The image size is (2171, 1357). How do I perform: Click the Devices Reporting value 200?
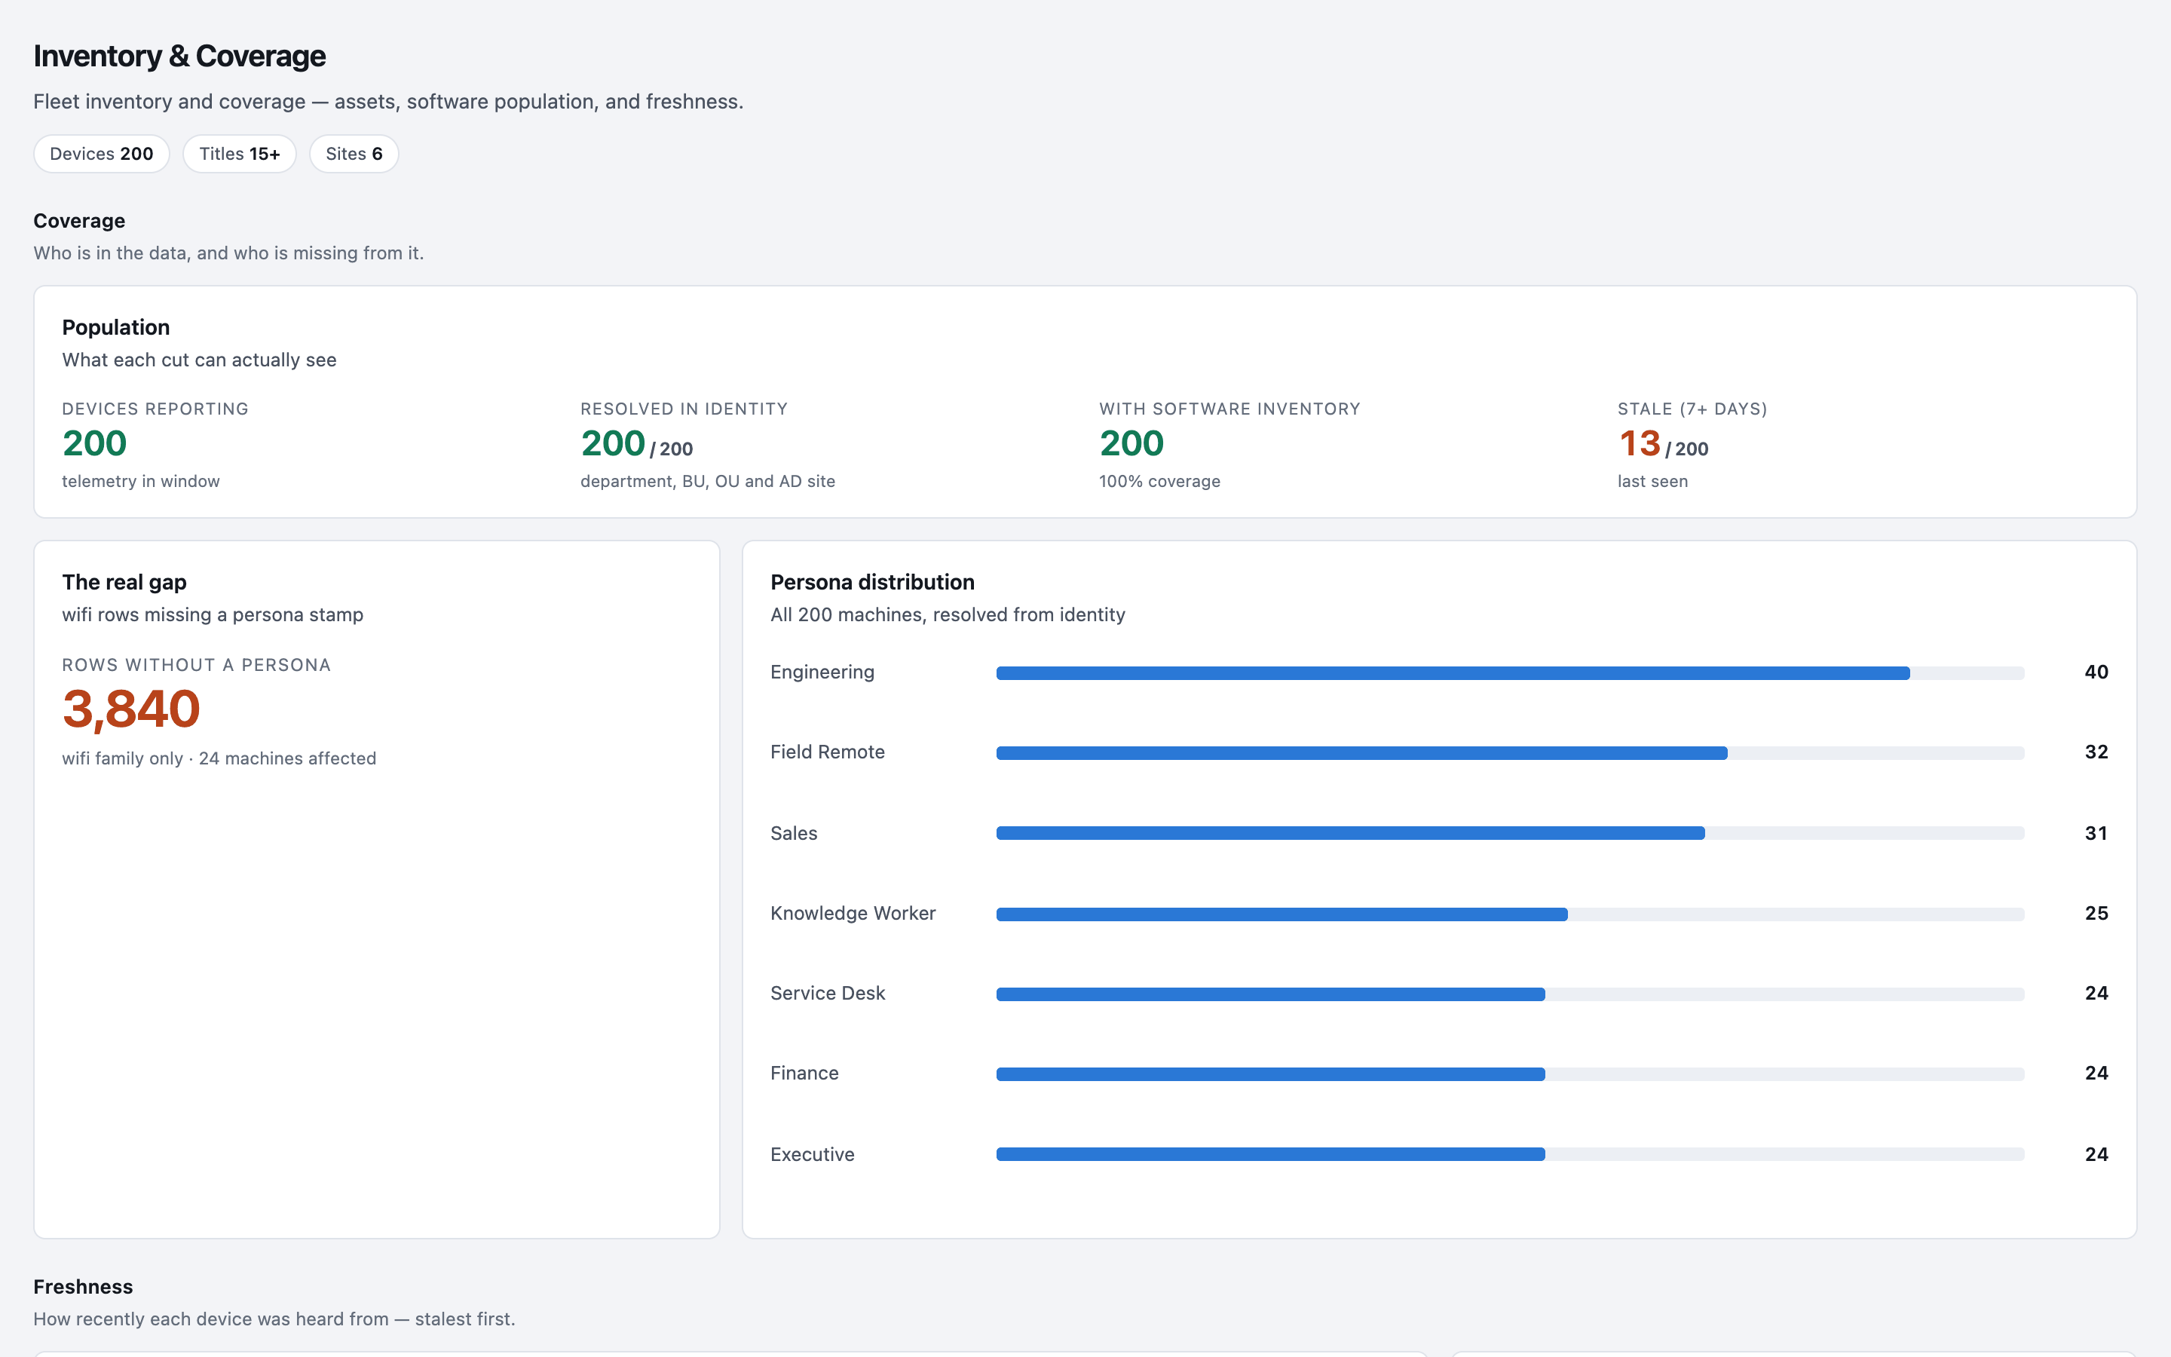tap(94, 443)
